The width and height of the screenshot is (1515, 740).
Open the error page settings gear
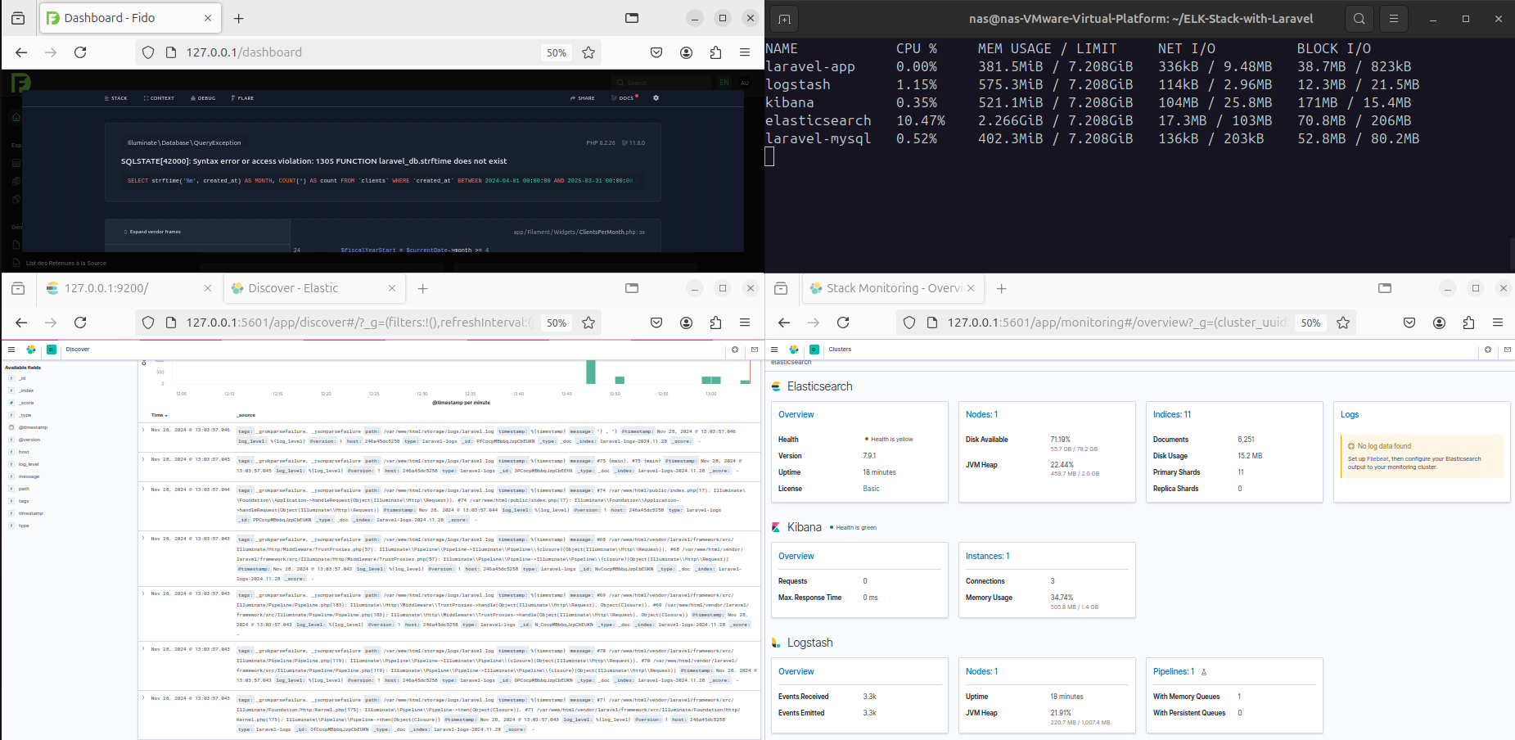pos(656,98)
